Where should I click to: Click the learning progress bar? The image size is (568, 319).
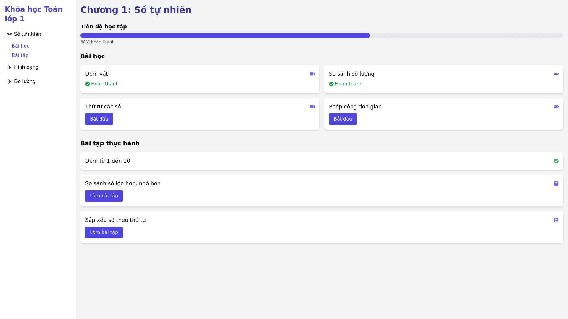pos(322,35)
